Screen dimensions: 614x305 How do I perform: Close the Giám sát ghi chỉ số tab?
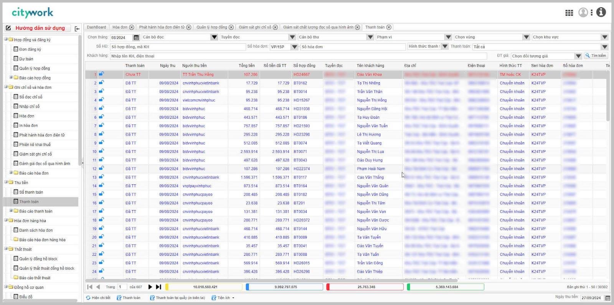[275, 27]
